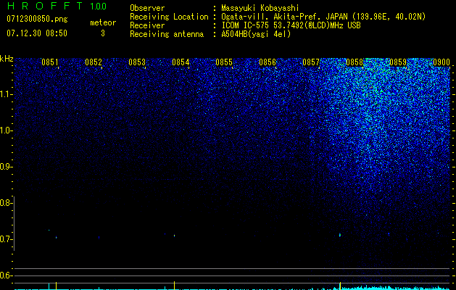Click the Observer label
This screenshot has height=290, width=456.
click(147, 8)
